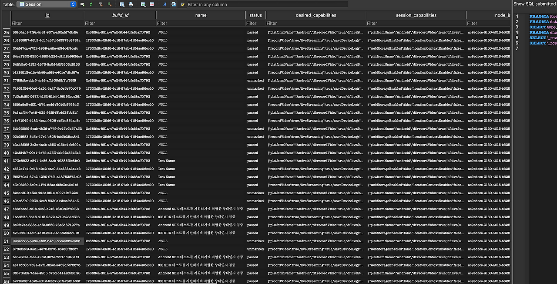Click node_id cell in row 46
557x284 pixels.
click(x=489, y=201)
